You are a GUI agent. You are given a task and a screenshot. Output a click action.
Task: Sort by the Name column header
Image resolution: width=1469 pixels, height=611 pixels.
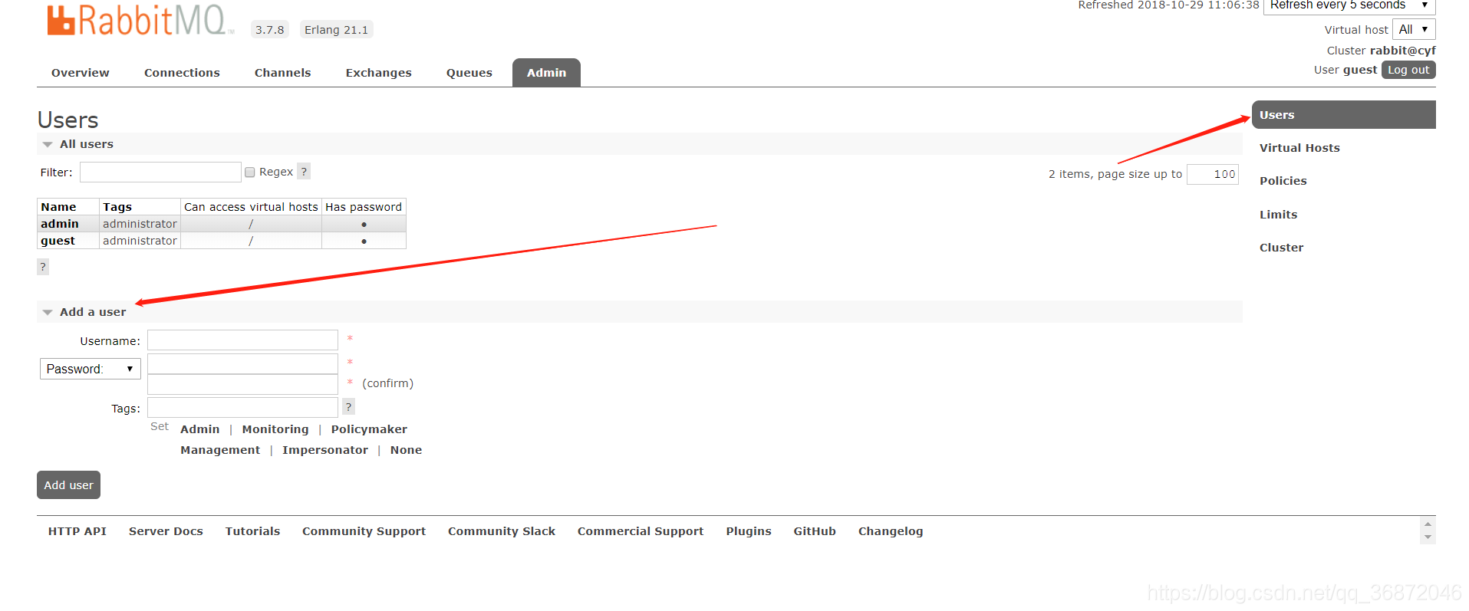click(58, 207)
